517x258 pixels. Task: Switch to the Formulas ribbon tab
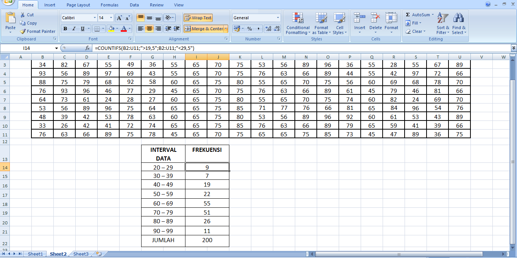[x=109, y=5]
